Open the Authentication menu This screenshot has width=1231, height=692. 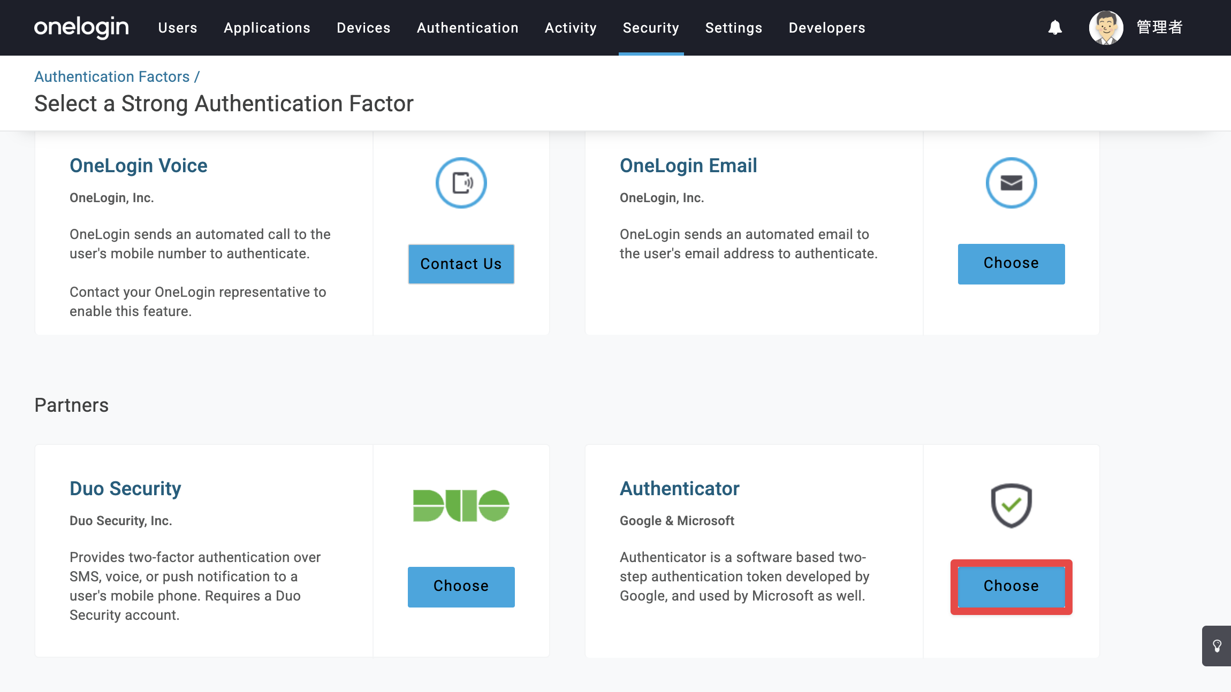click(468, 28)
